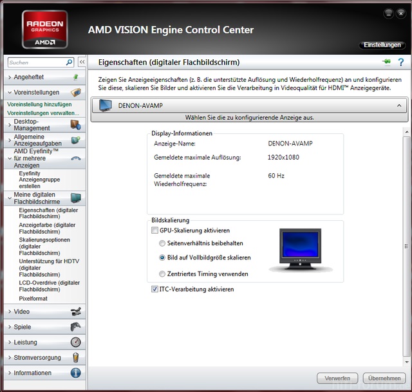Click Voreinstellung hinzufügen link
This screenshot has width=412, height=392.
tap(39, 104)
